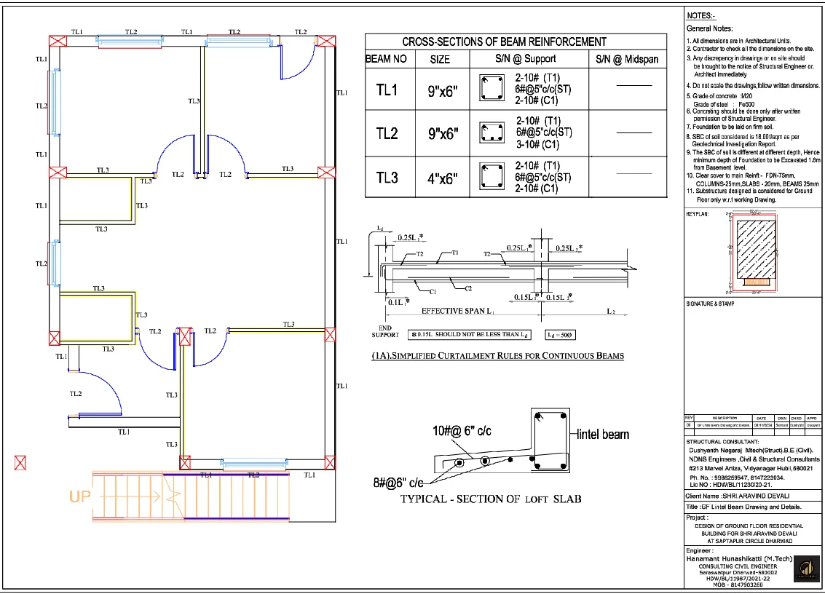
Task: Click the Engineer : label
Action: (x=699, y=550)
